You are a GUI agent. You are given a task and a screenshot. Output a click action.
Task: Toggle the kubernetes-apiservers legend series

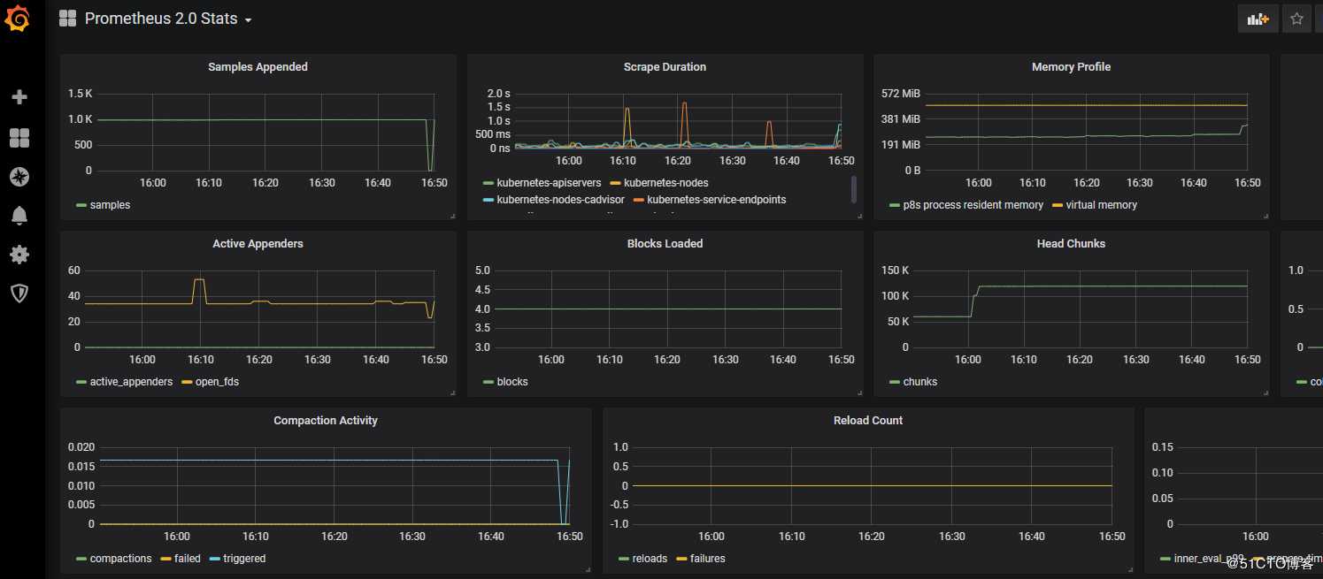(549, 183)
